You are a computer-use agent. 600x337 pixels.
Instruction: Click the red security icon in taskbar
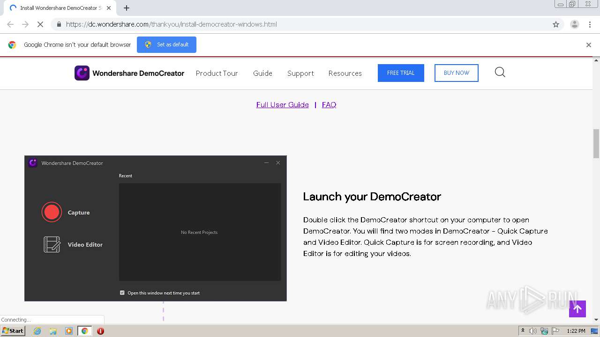pos(100,331)
